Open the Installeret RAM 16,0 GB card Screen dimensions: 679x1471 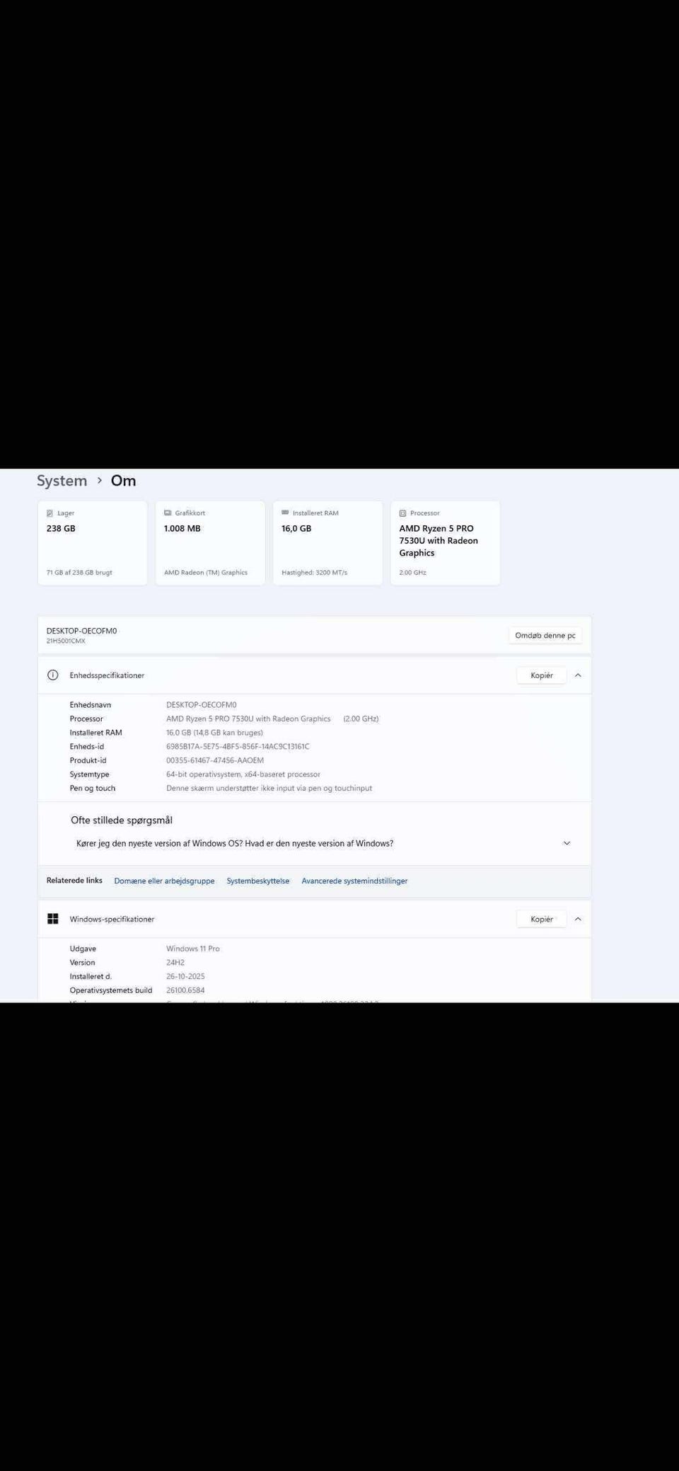(x=327, y=543)
